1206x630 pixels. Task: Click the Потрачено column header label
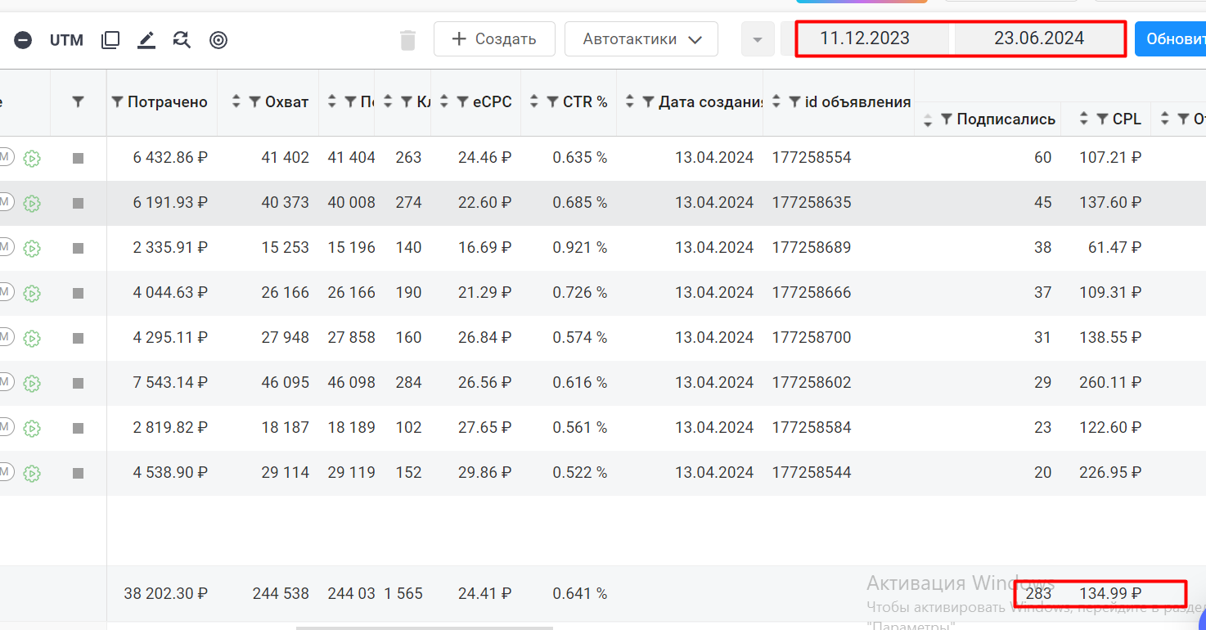point(168,102)
